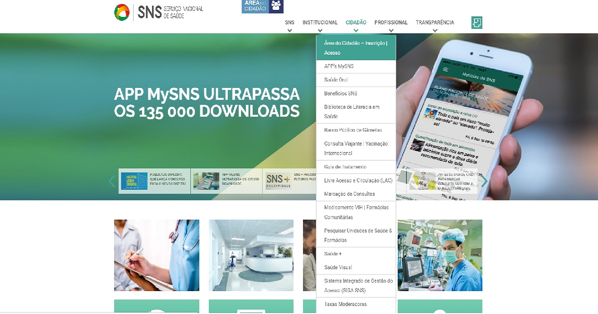Click the SNS logo in the header
Screen dimensions: 598x314
158,12
